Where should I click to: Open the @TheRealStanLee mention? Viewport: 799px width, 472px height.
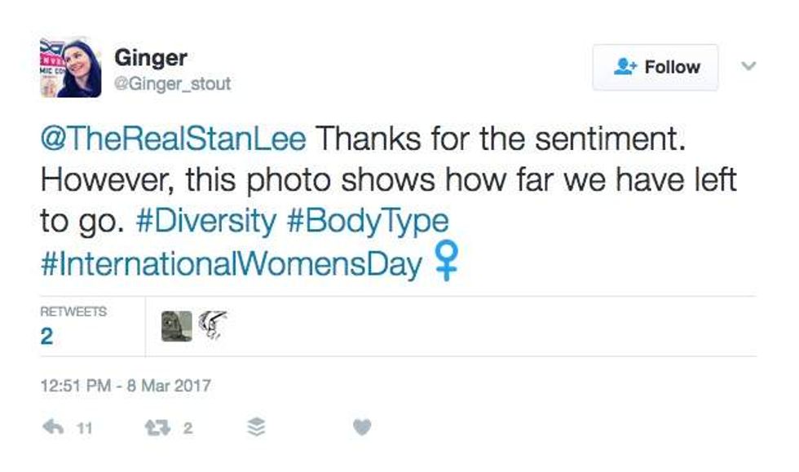tap(173, 139)
